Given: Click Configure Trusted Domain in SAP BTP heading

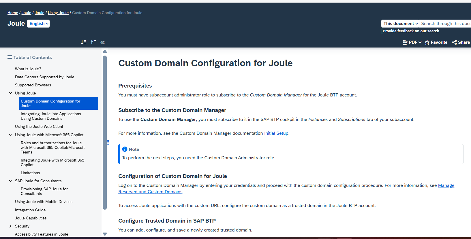Looking at the screenshot, I should tap(167, 221).
